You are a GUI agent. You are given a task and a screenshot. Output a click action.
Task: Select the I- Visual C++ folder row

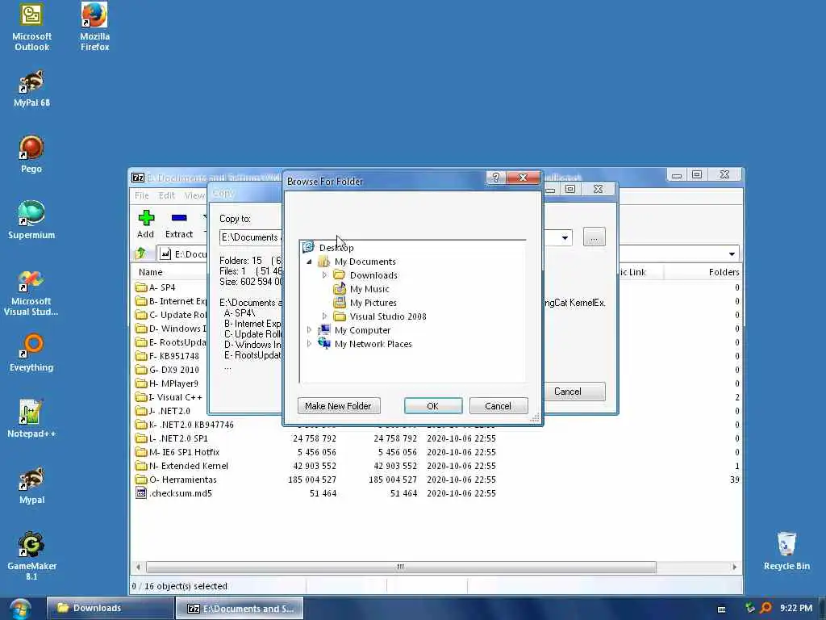(169, 397)
